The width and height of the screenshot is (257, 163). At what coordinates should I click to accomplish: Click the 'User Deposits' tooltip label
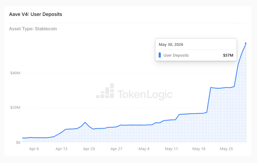tap(176, 55)
